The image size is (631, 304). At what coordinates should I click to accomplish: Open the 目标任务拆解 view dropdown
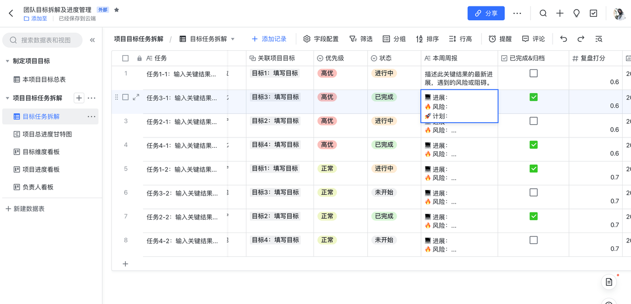click(x=232, y=39)
